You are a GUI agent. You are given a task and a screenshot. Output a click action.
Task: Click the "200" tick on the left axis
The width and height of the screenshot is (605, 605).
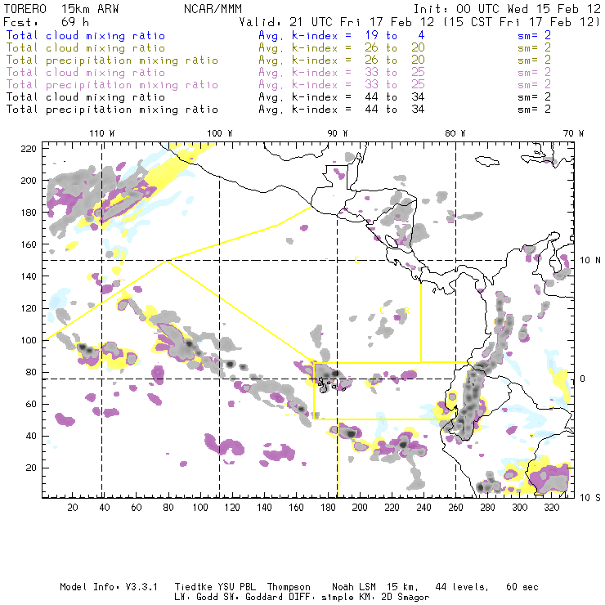pyautogui.click(x=29, y=181)
